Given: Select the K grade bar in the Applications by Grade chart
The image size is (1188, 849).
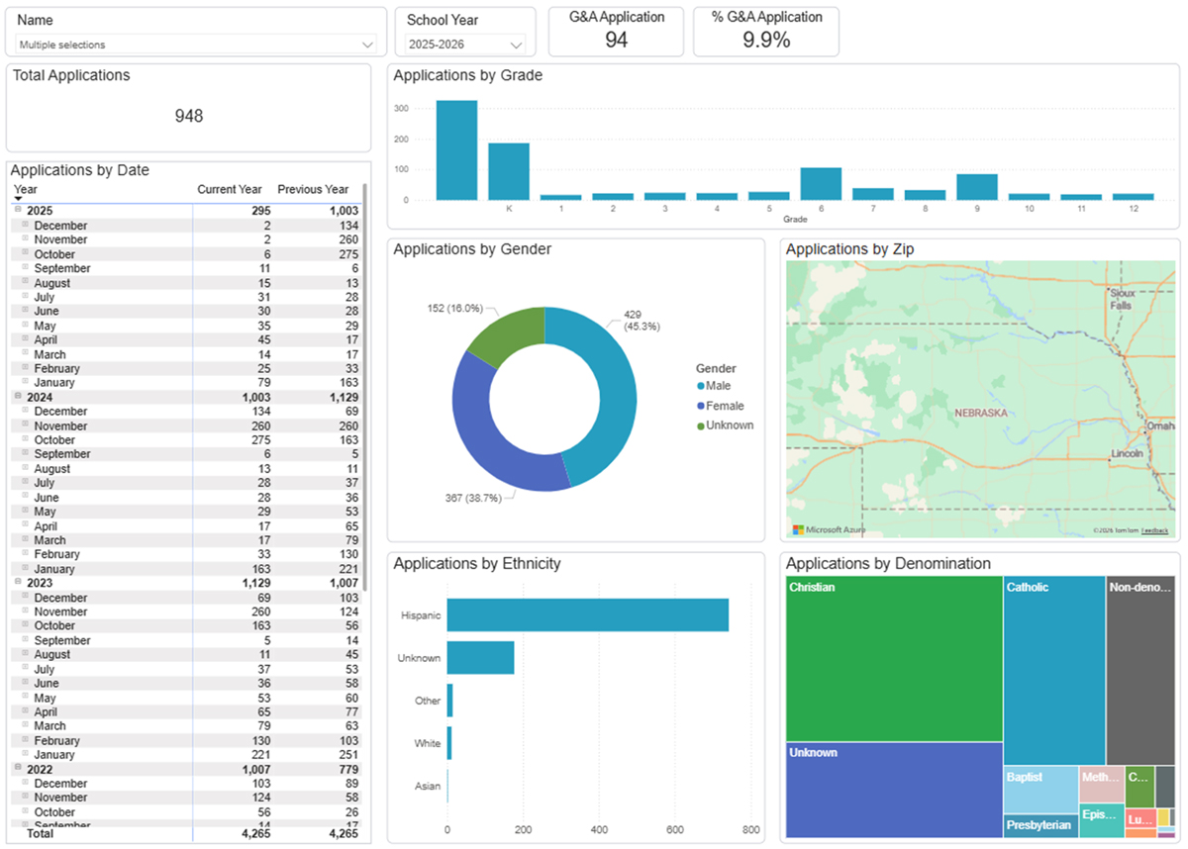Looking at the screenshot, I should pos(509,171).
